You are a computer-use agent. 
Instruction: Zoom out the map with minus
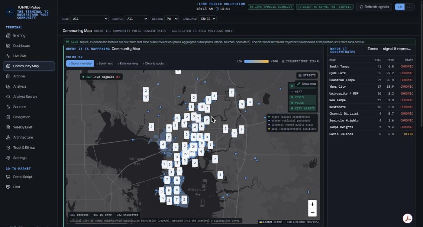pos(312,212)
